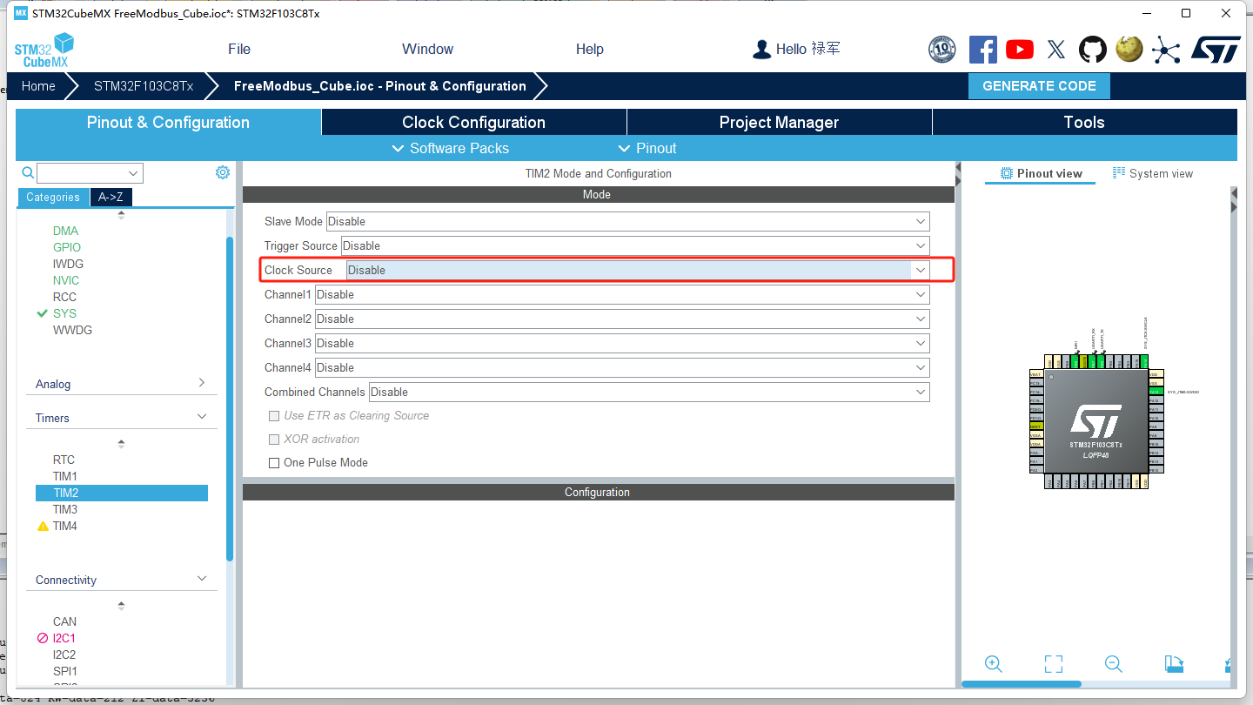Select NVIC in the categories tree
Viewport: 1253px width, 705px height.
pos(66,280)
